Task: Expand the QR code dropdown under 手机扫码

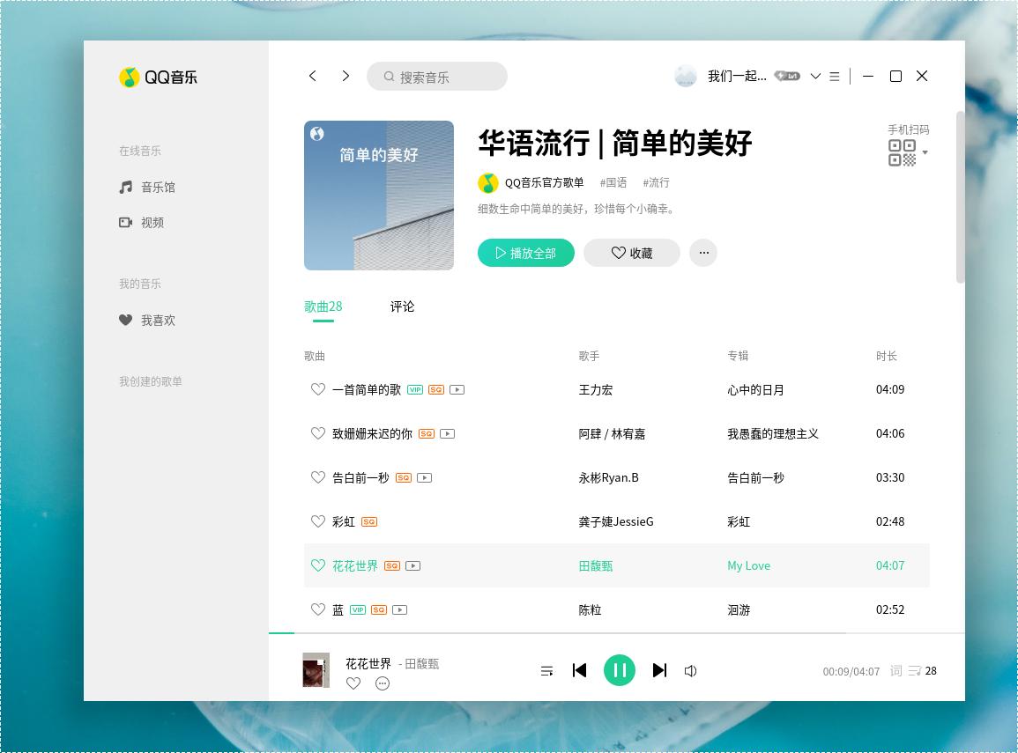Action: pos(926,152)
